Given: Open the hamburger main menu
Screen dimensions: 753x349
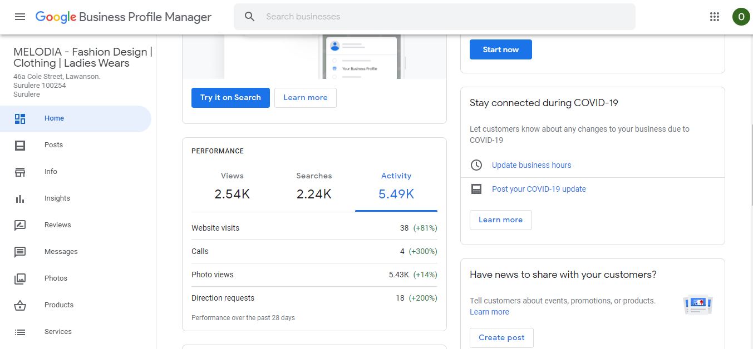Looking at the screenshot, I should 20,17.
